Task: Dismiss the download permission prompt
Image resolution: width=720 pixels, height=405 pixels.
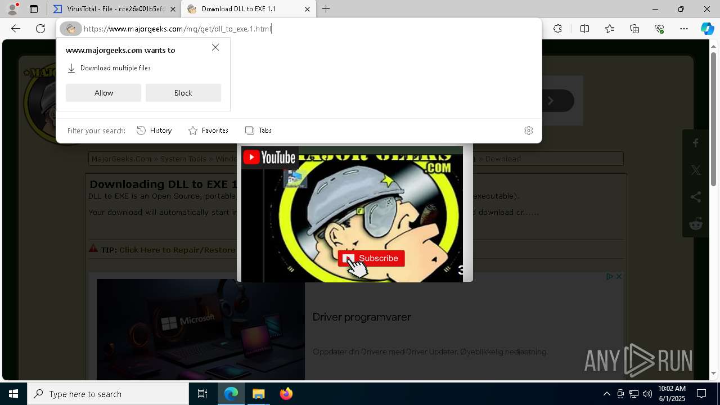Action: pos(215,47)
